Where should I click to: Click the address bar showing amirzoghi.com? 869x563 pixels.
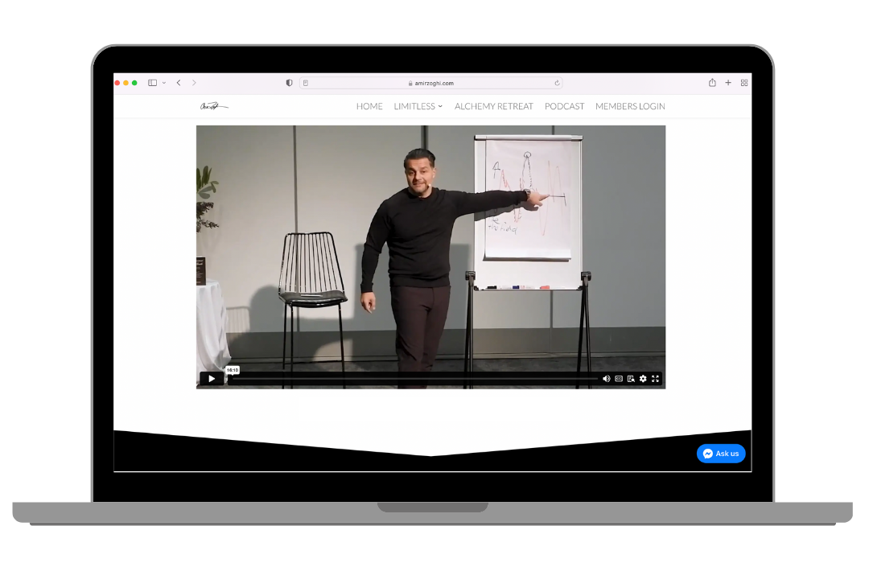pyautogui.click(x=430, y=83)
